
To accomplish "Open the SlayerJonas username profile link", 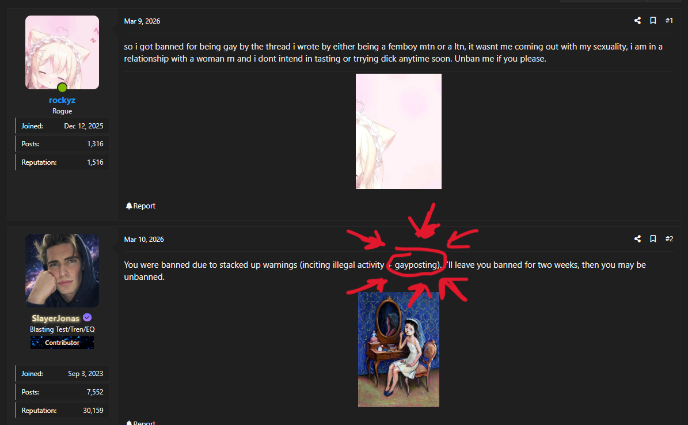I will coord(56,318).
